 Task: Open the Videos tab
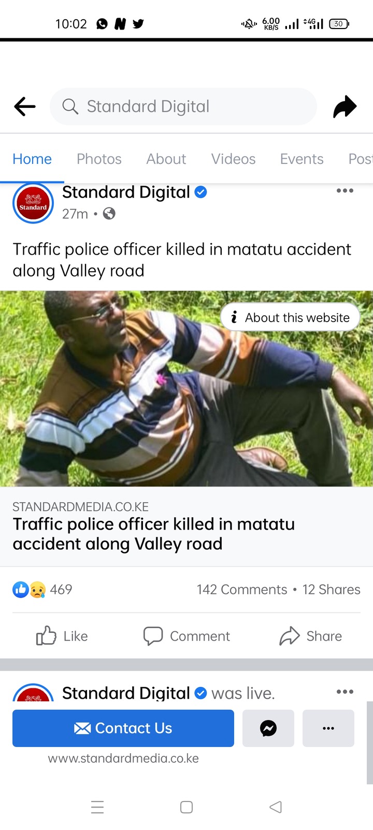point(233,159)
